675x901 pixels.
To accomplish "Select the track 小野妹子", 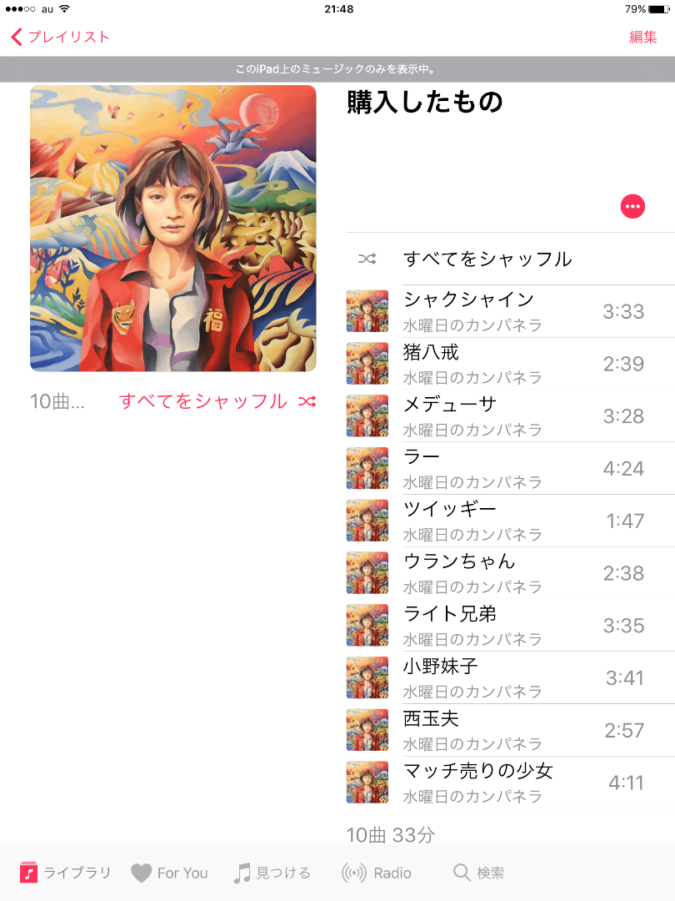I will 510,678.
